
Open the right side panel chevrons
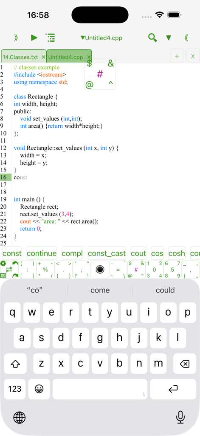tap(186, 38)
